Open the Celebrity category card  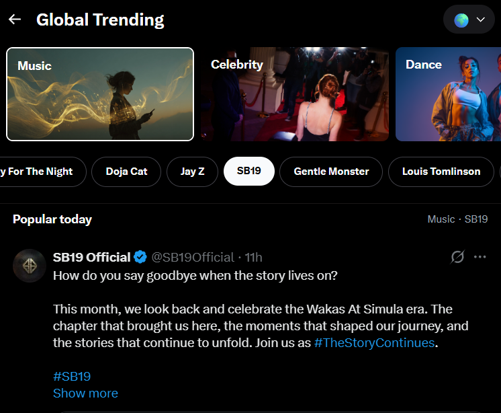pyautogui.click(x=295, y=94)
